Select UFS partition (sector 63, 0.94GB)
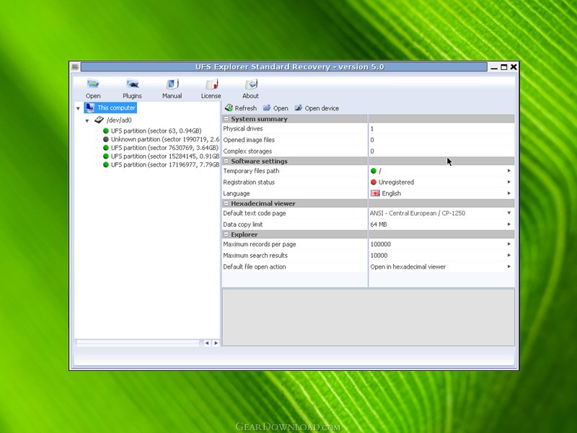This screenshot has width=577, height=433. click(x=157, y=131)
